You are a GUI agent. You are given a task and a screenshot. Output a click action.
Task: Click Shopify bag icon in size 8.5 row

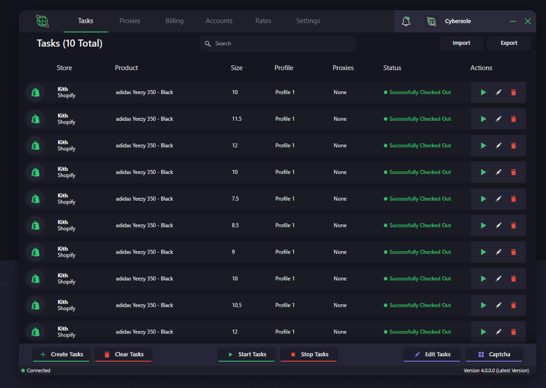click(x=36, y=225)
